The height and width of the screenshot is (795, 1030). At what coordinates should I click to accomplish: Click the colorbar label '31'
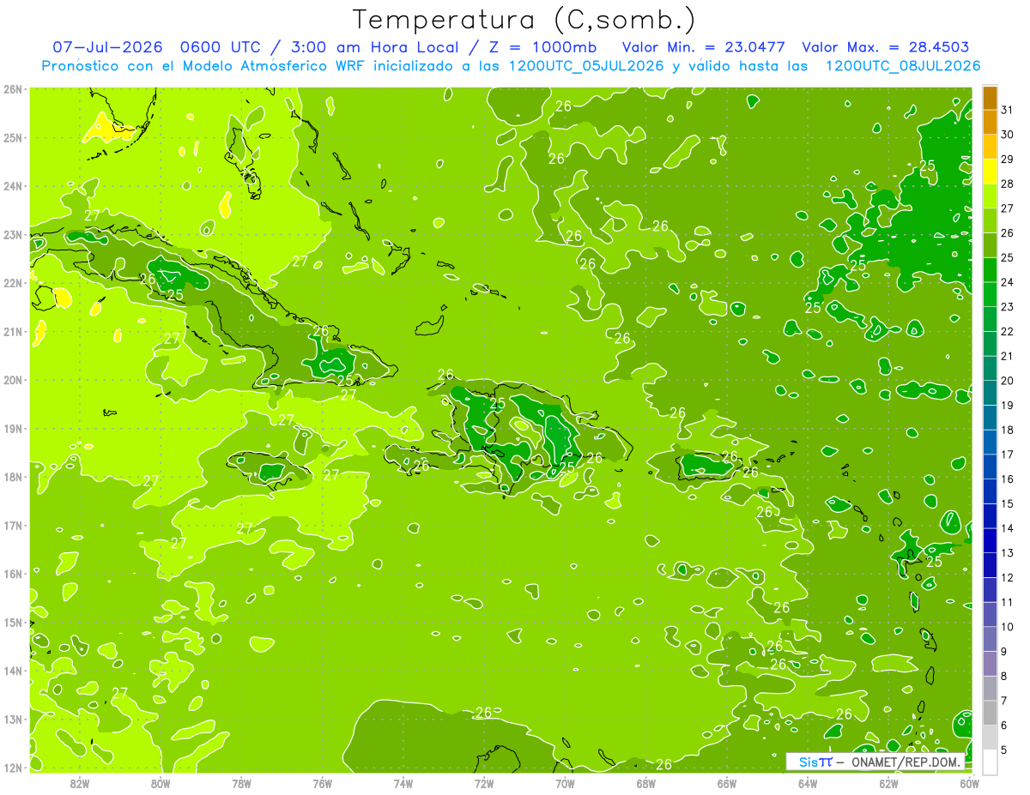(x=1008, y=111)
